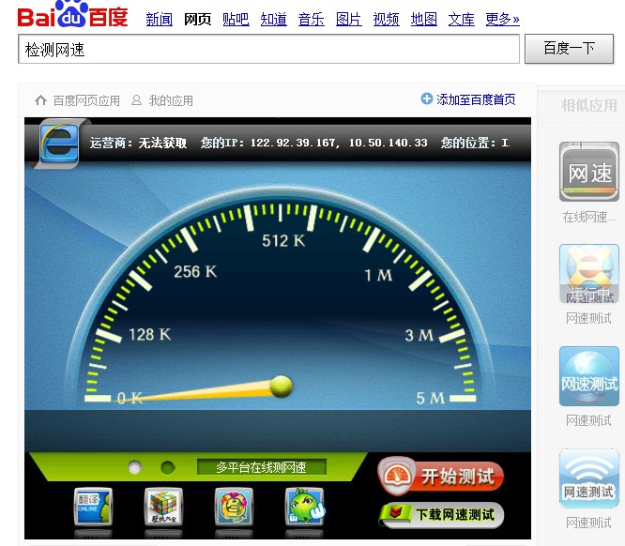Open 我的应用 link

pos(171,100)
